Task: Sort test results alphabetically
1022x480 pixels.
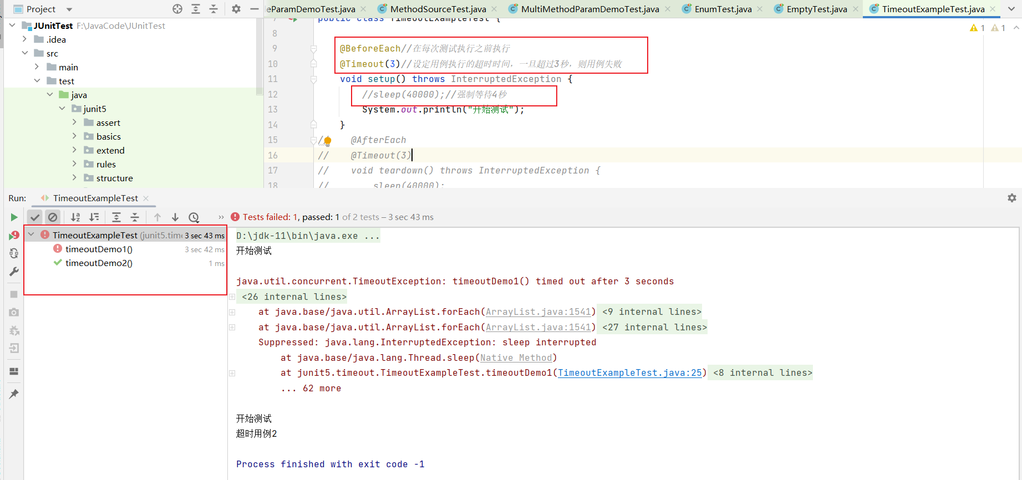Action: tap(75, 217)
